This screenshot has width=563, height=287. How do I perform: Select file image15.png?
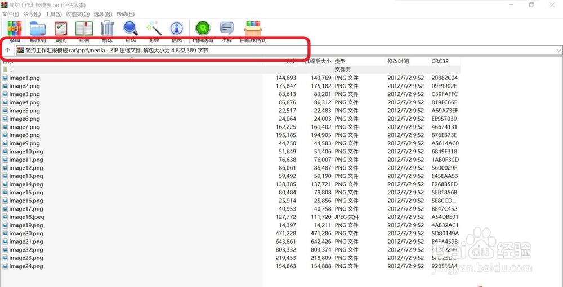pos(26,193)
